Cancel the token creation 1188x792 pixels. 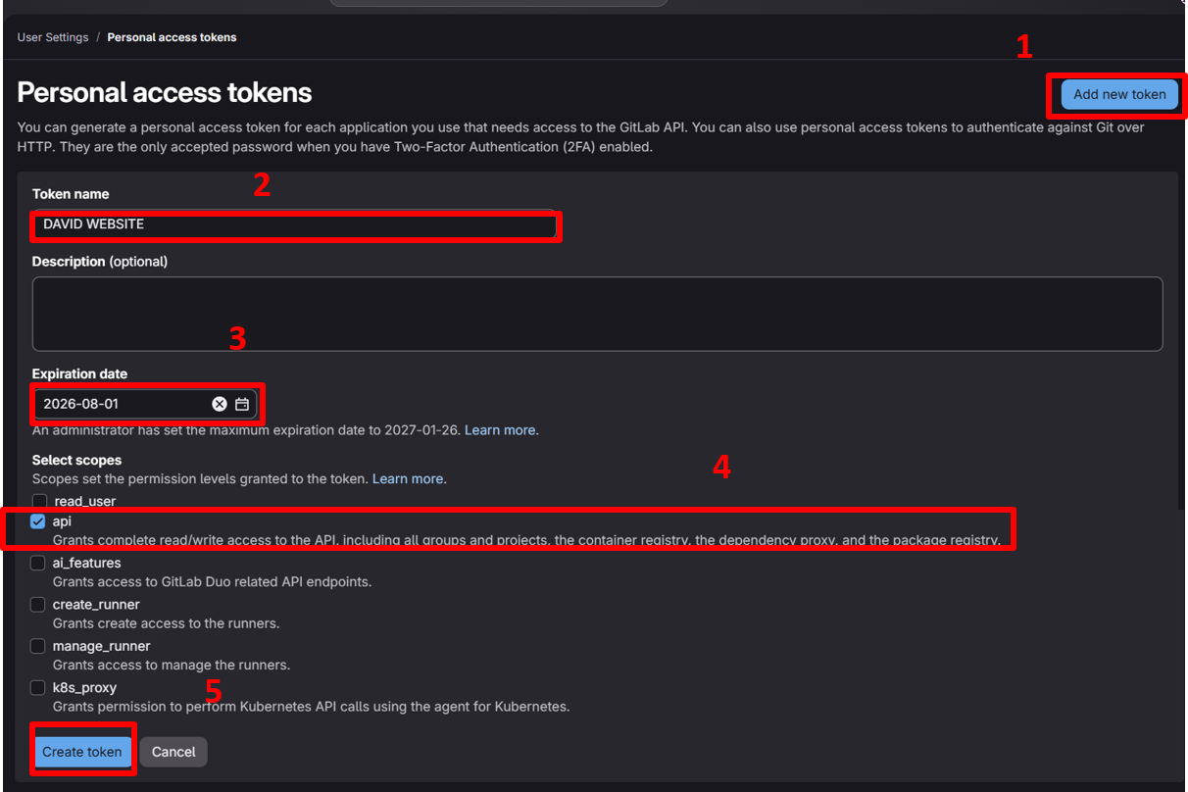pos(173,751)
